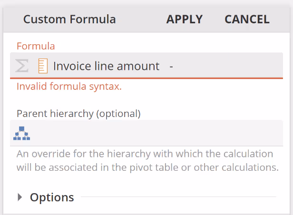This screenshot has height=215, width=293.
Task: Click the Options label text
Action: click(x=52, y=197)
